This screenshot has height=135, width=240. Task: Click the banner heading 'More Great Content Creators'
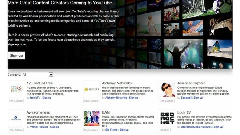pyautogui.click(x=60, y=3)
